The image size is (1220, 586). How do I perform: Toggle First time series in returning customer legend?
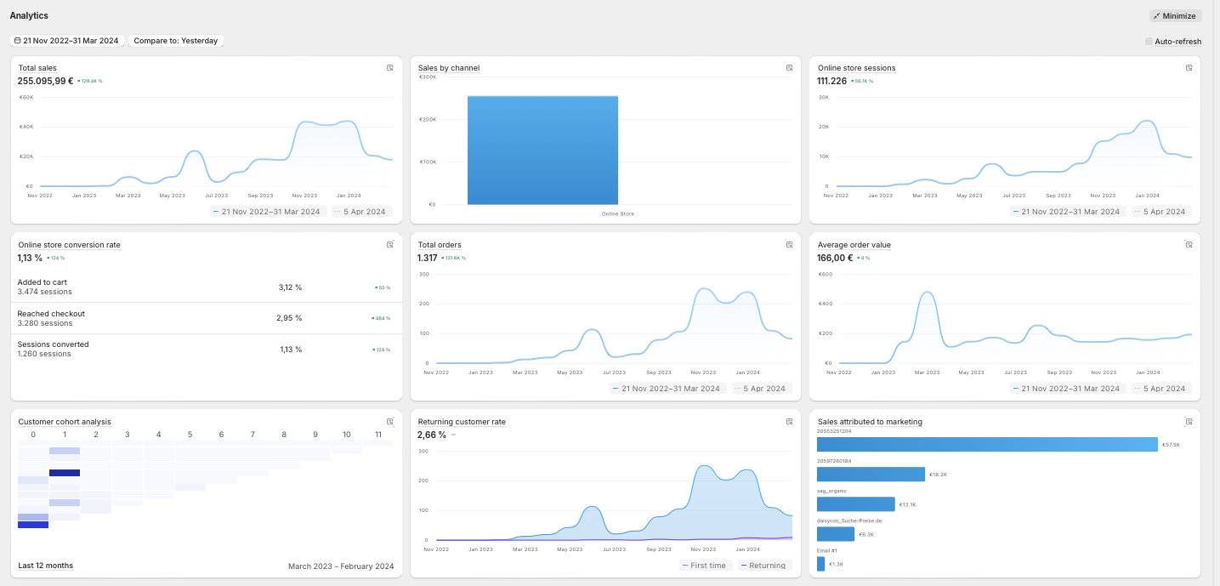[x=706, y=566]
